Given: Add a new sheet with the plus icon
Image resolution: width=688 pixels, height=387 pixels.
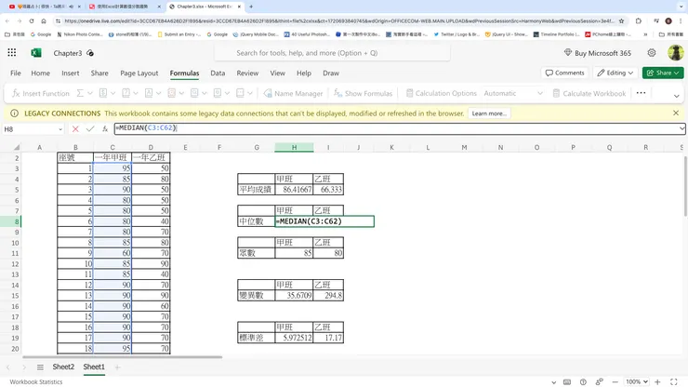Looking at the screenshot, I should [x=117, y=367].
